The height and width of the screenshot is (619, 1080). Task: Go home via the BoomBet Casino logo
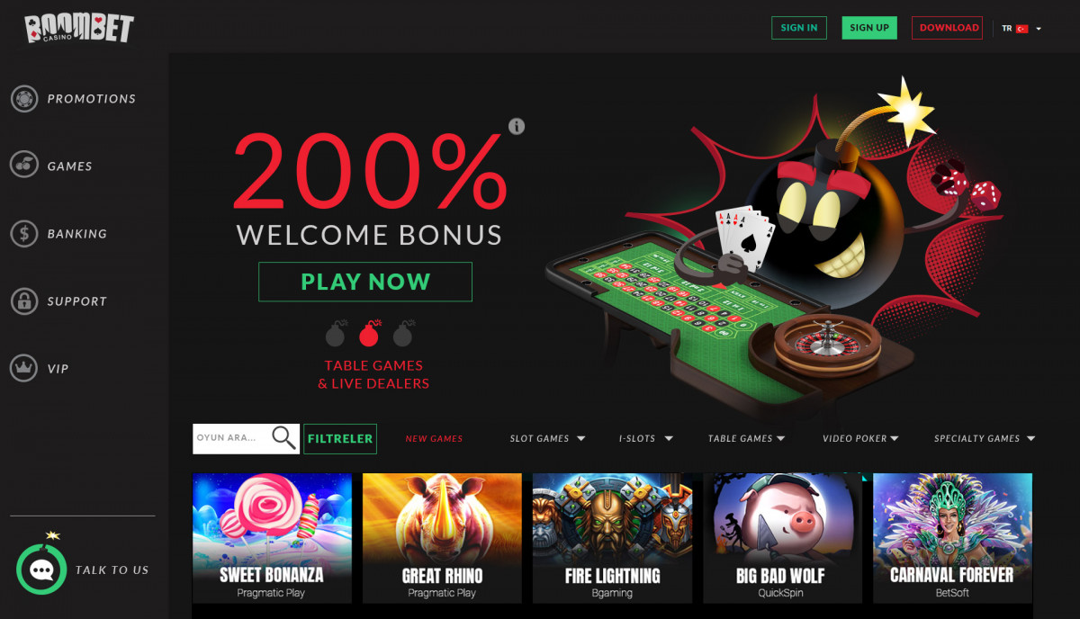[78, 28]
